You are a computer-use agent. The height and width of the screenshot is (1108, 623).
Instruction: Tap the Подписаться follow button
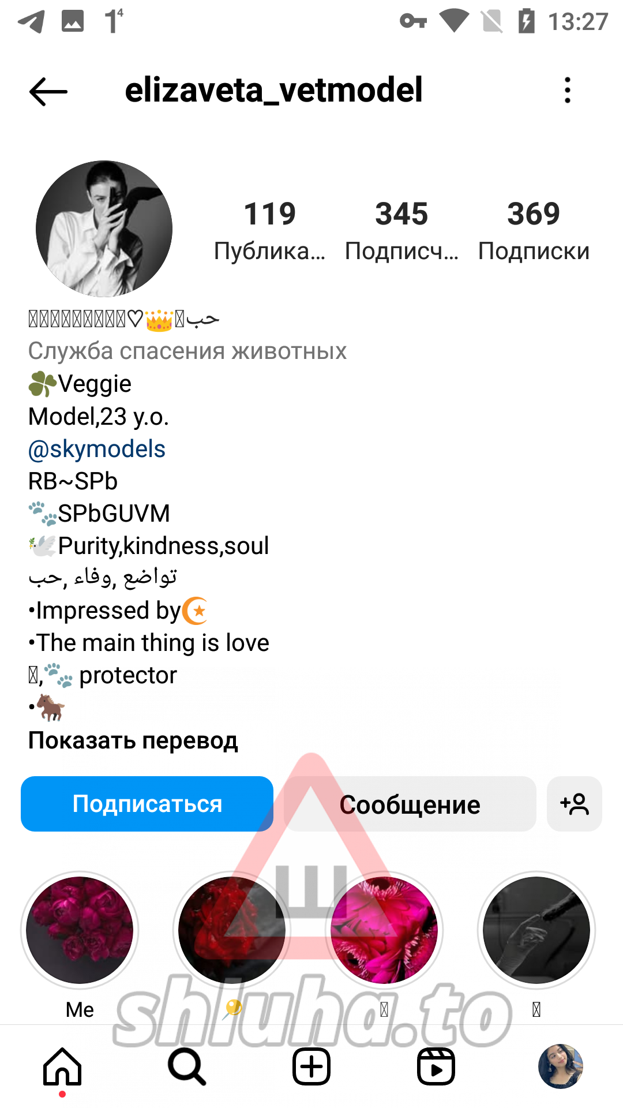[x=147, y=804]
